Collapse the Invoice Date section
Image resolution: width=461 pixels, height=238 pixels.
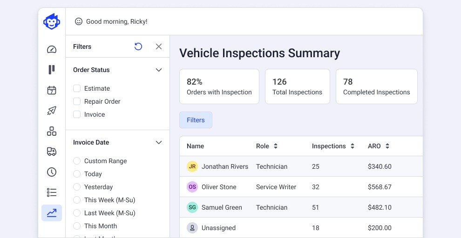(x=159, y=142)
